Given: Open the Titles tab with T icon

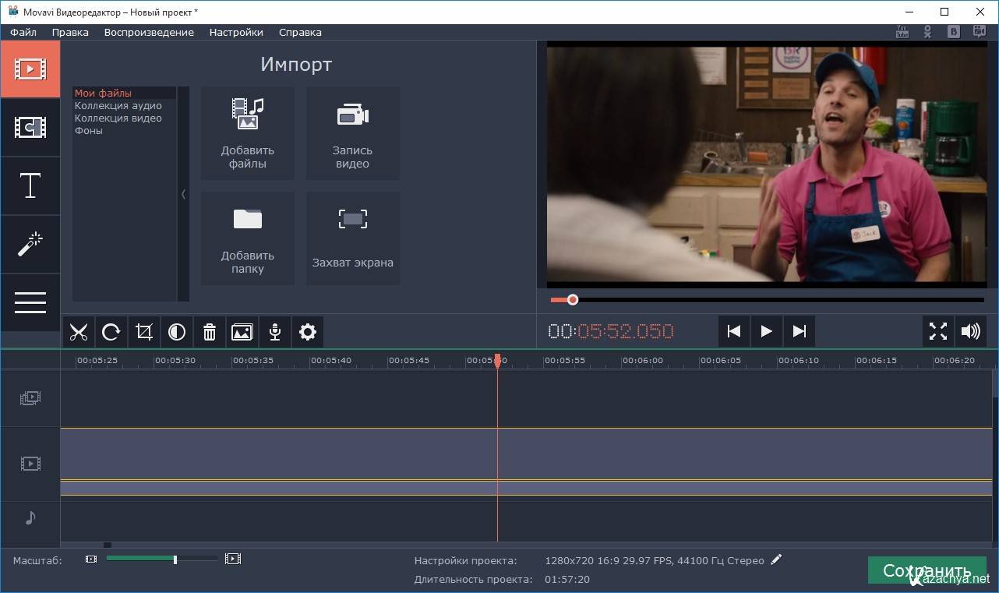Looking at the screenshot, I should point(30,186).
